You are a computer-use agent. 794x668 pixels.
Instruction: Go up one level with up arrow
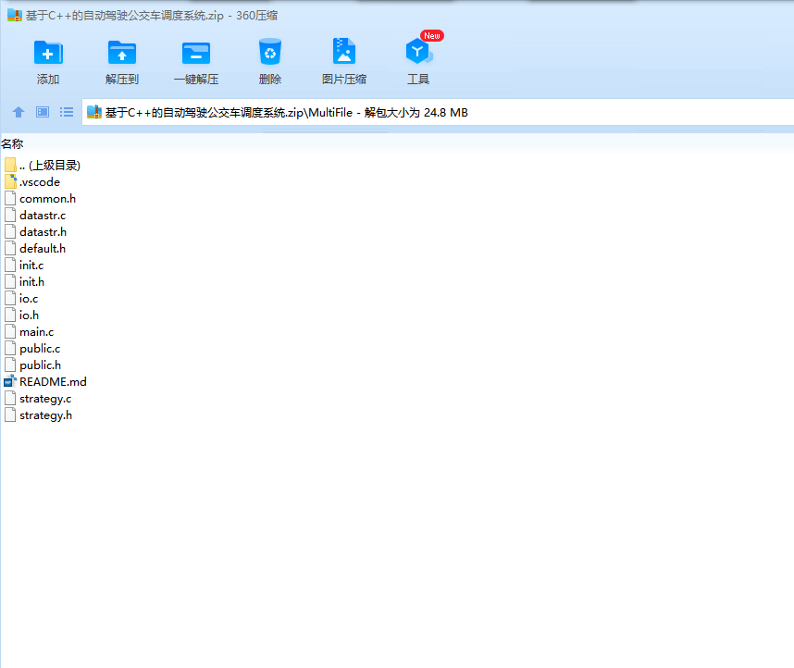coord(19,112)
